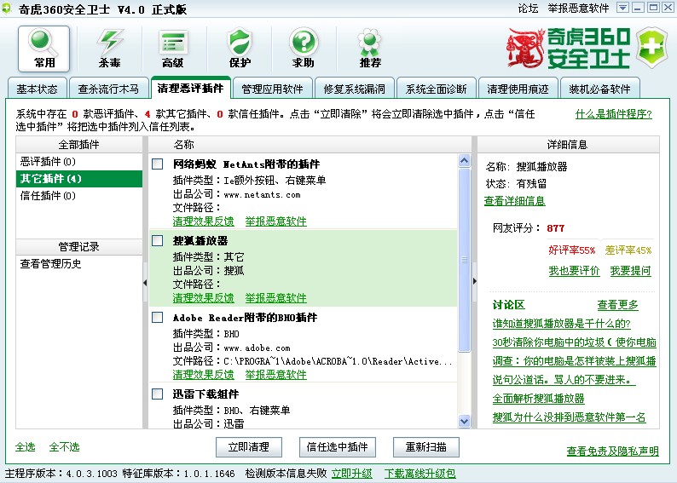Open discussion 谁知道搜狐播放器是干什么的?
Viewport: 677px width, 483px height.
(x=561, y=324)
